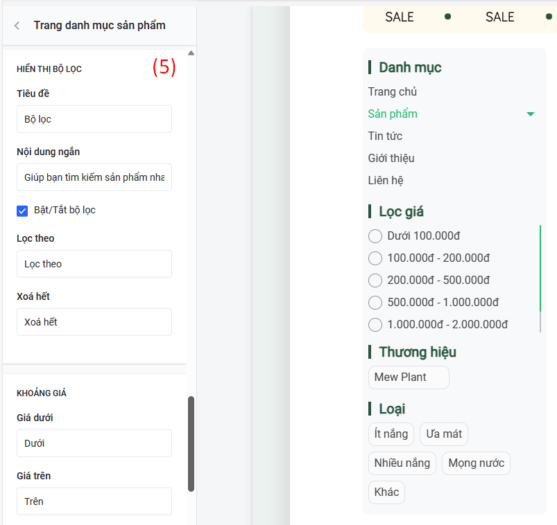The height and width of the screenshot is (525, 557).
Task: Click the scroll-up arrow in the settings panel
Action: pyautogui.click(x=191, y=53)
